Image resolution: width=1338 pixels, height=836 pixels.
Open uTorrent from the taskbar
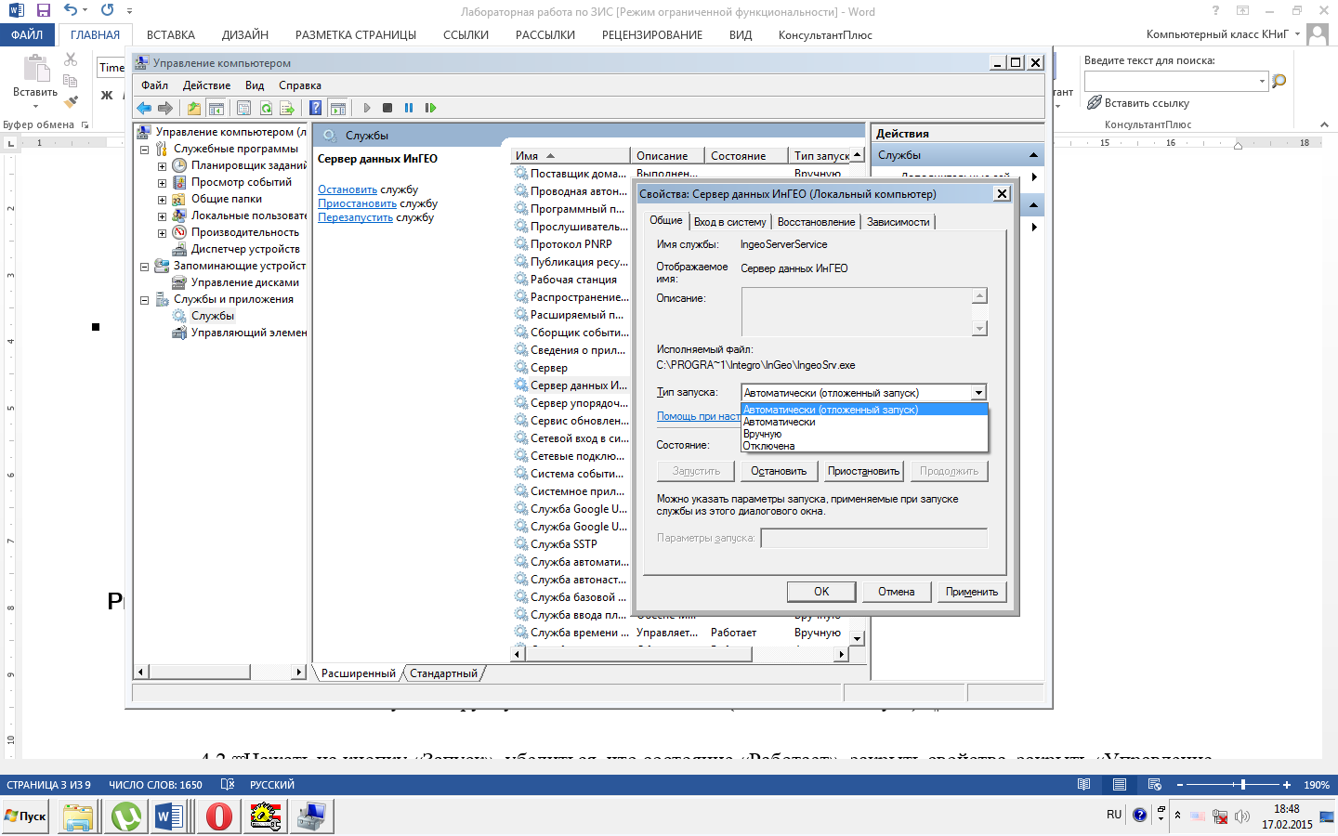tap(125, 816)
